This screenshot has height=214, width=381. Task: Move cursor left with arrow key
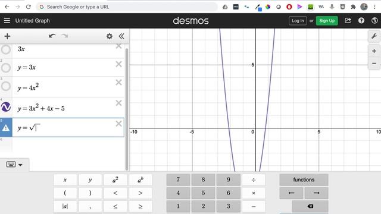coord(291,193)
